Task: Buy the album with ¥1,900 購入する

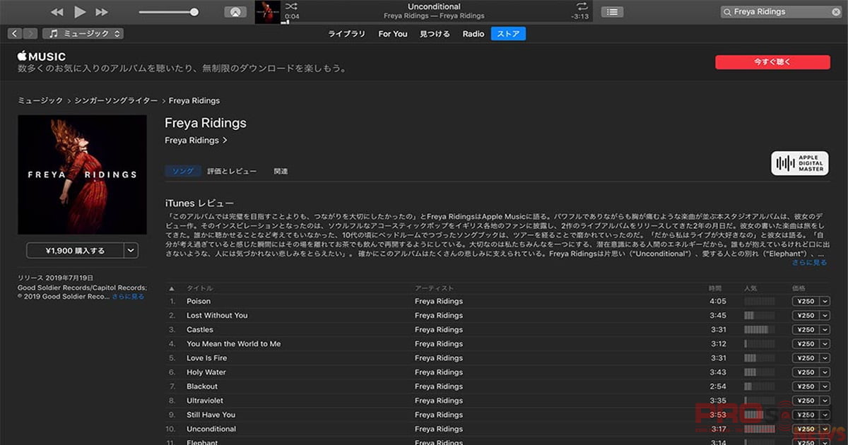Action: click(x=75, y=250)
